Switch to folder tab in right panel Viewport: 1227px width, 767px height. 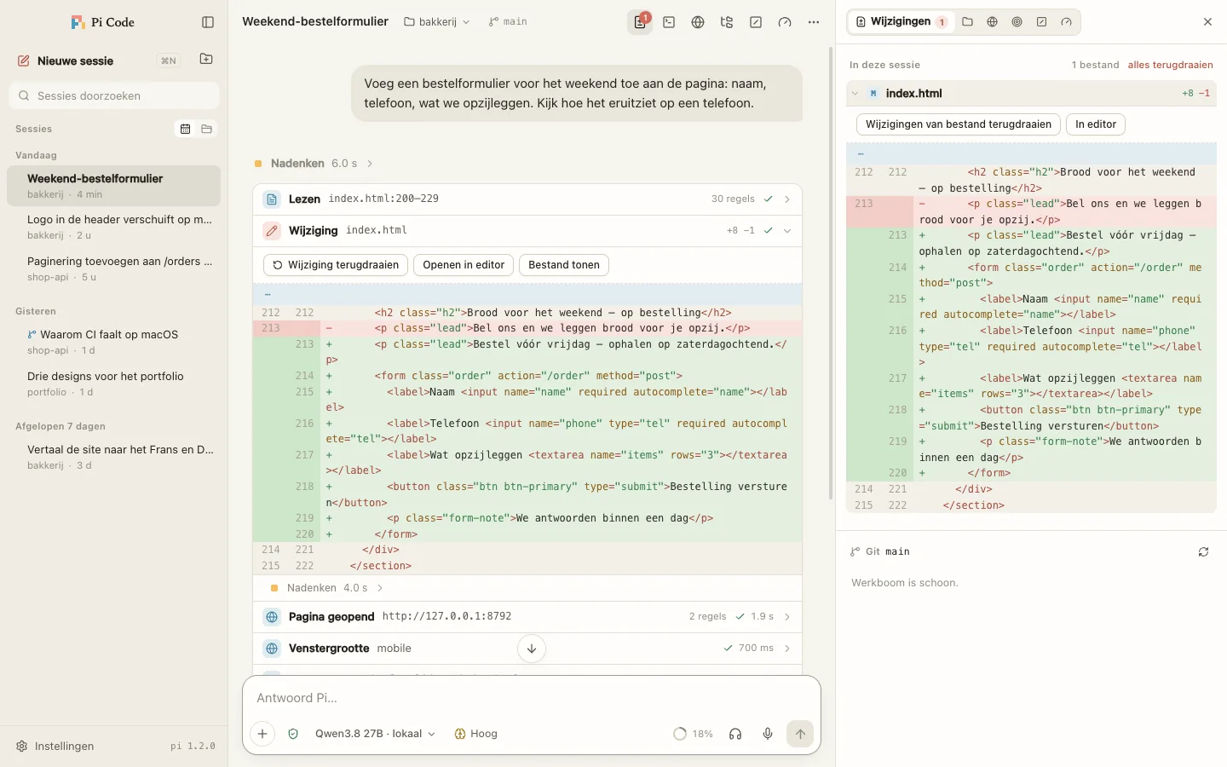pyautogui.click(x=967, y=22)
